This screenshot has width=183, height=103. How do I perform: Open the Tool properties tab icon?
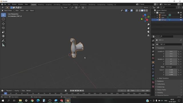pos(153,41)
